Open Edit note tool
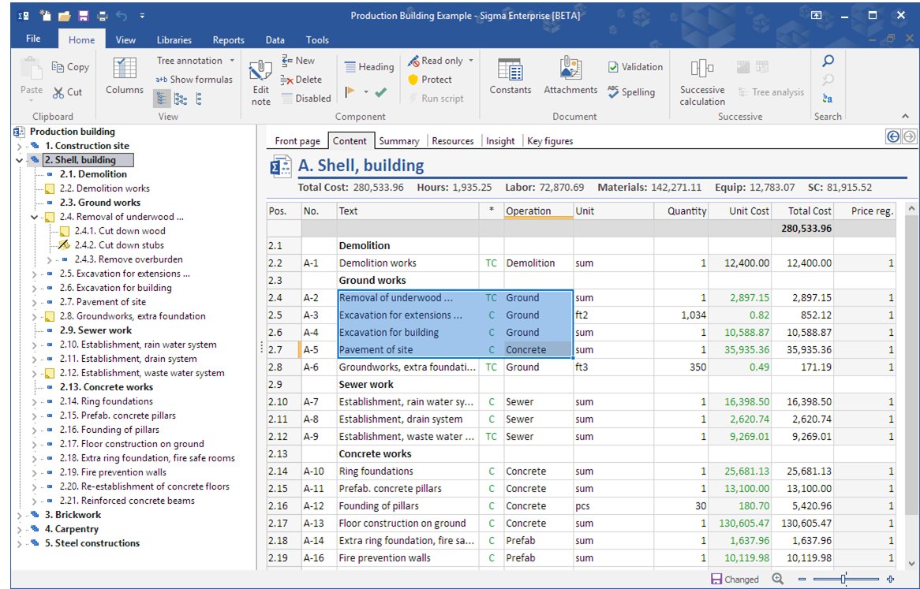The height and width of the screenshot is (589, 920). [260, 82]
